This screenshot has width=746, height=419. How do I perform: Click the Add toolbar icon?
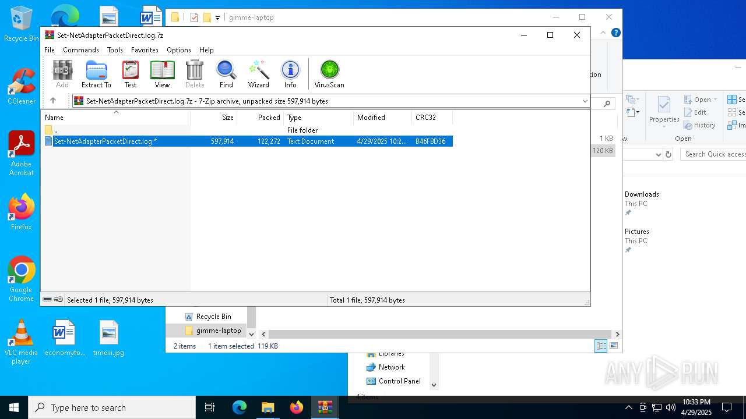pyautogui.click(x=62, y=74)
